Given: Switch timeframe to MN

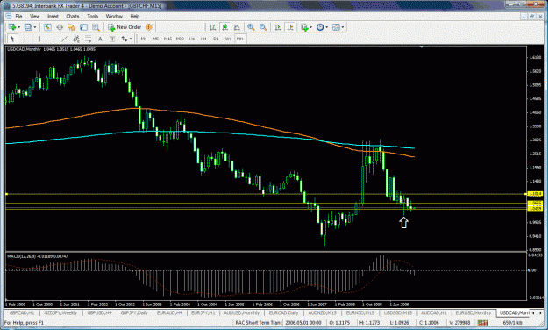Looking at the screenshot, I should coord(239,39).
